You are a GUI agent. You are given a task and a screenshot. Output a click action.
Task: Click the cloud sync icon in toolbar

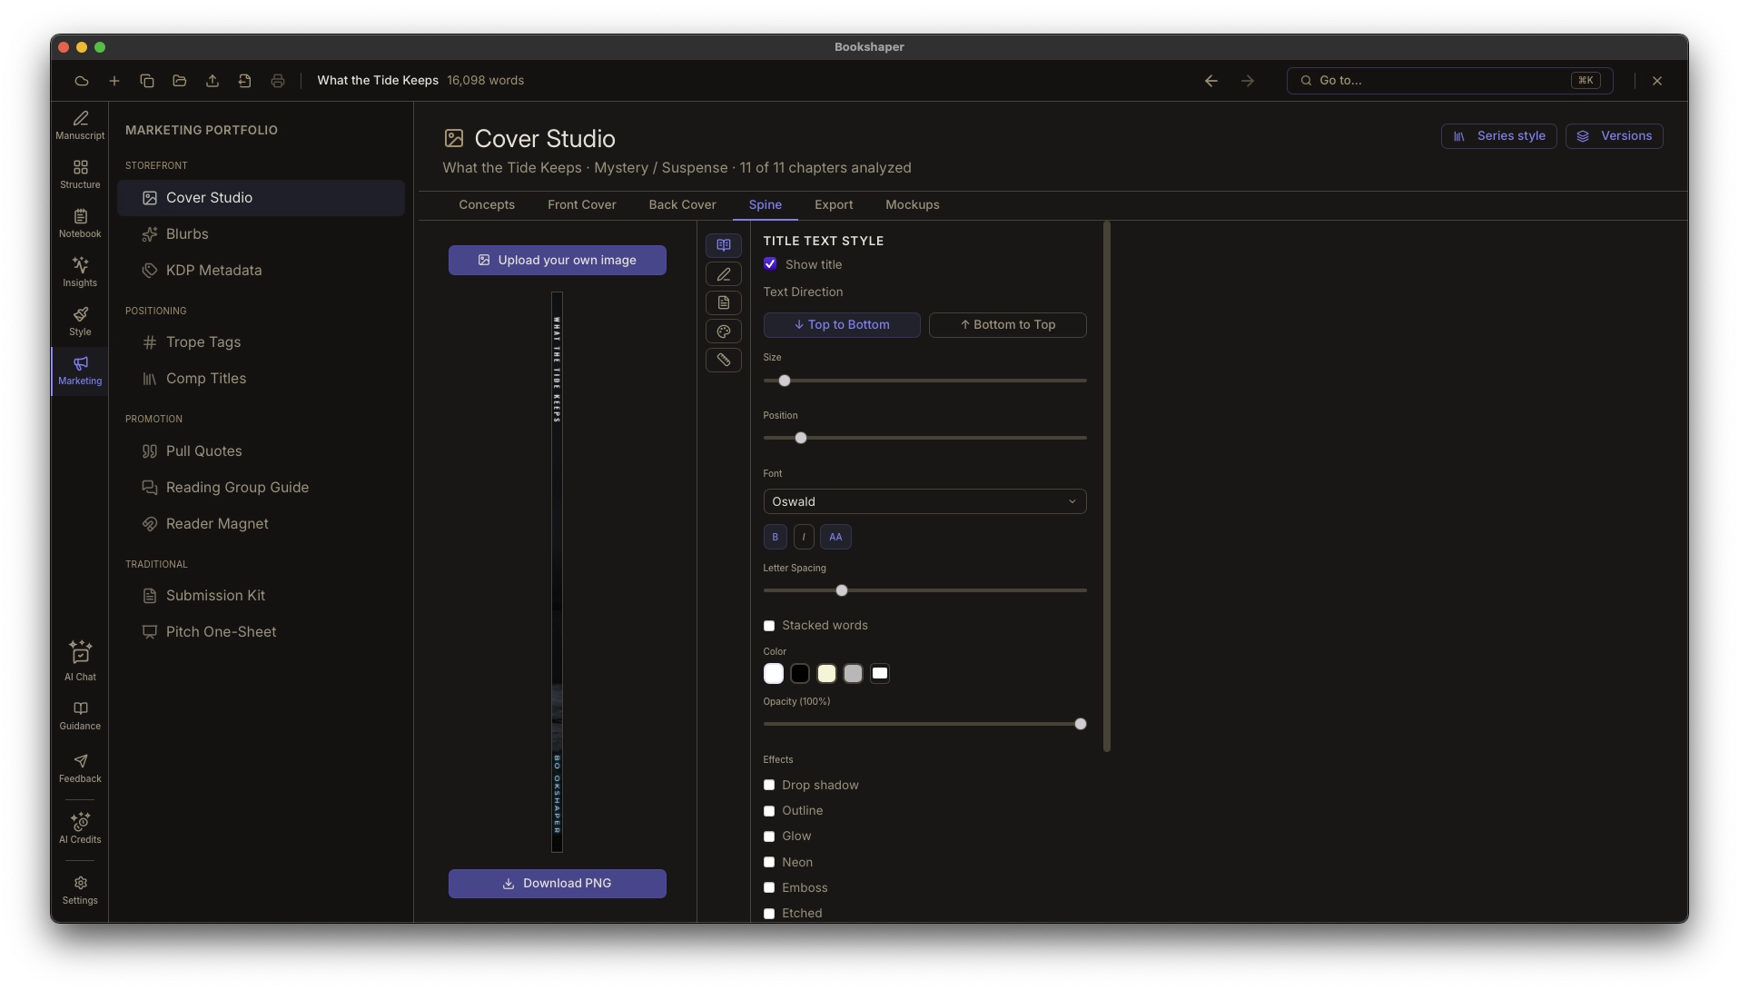(82, 81)
